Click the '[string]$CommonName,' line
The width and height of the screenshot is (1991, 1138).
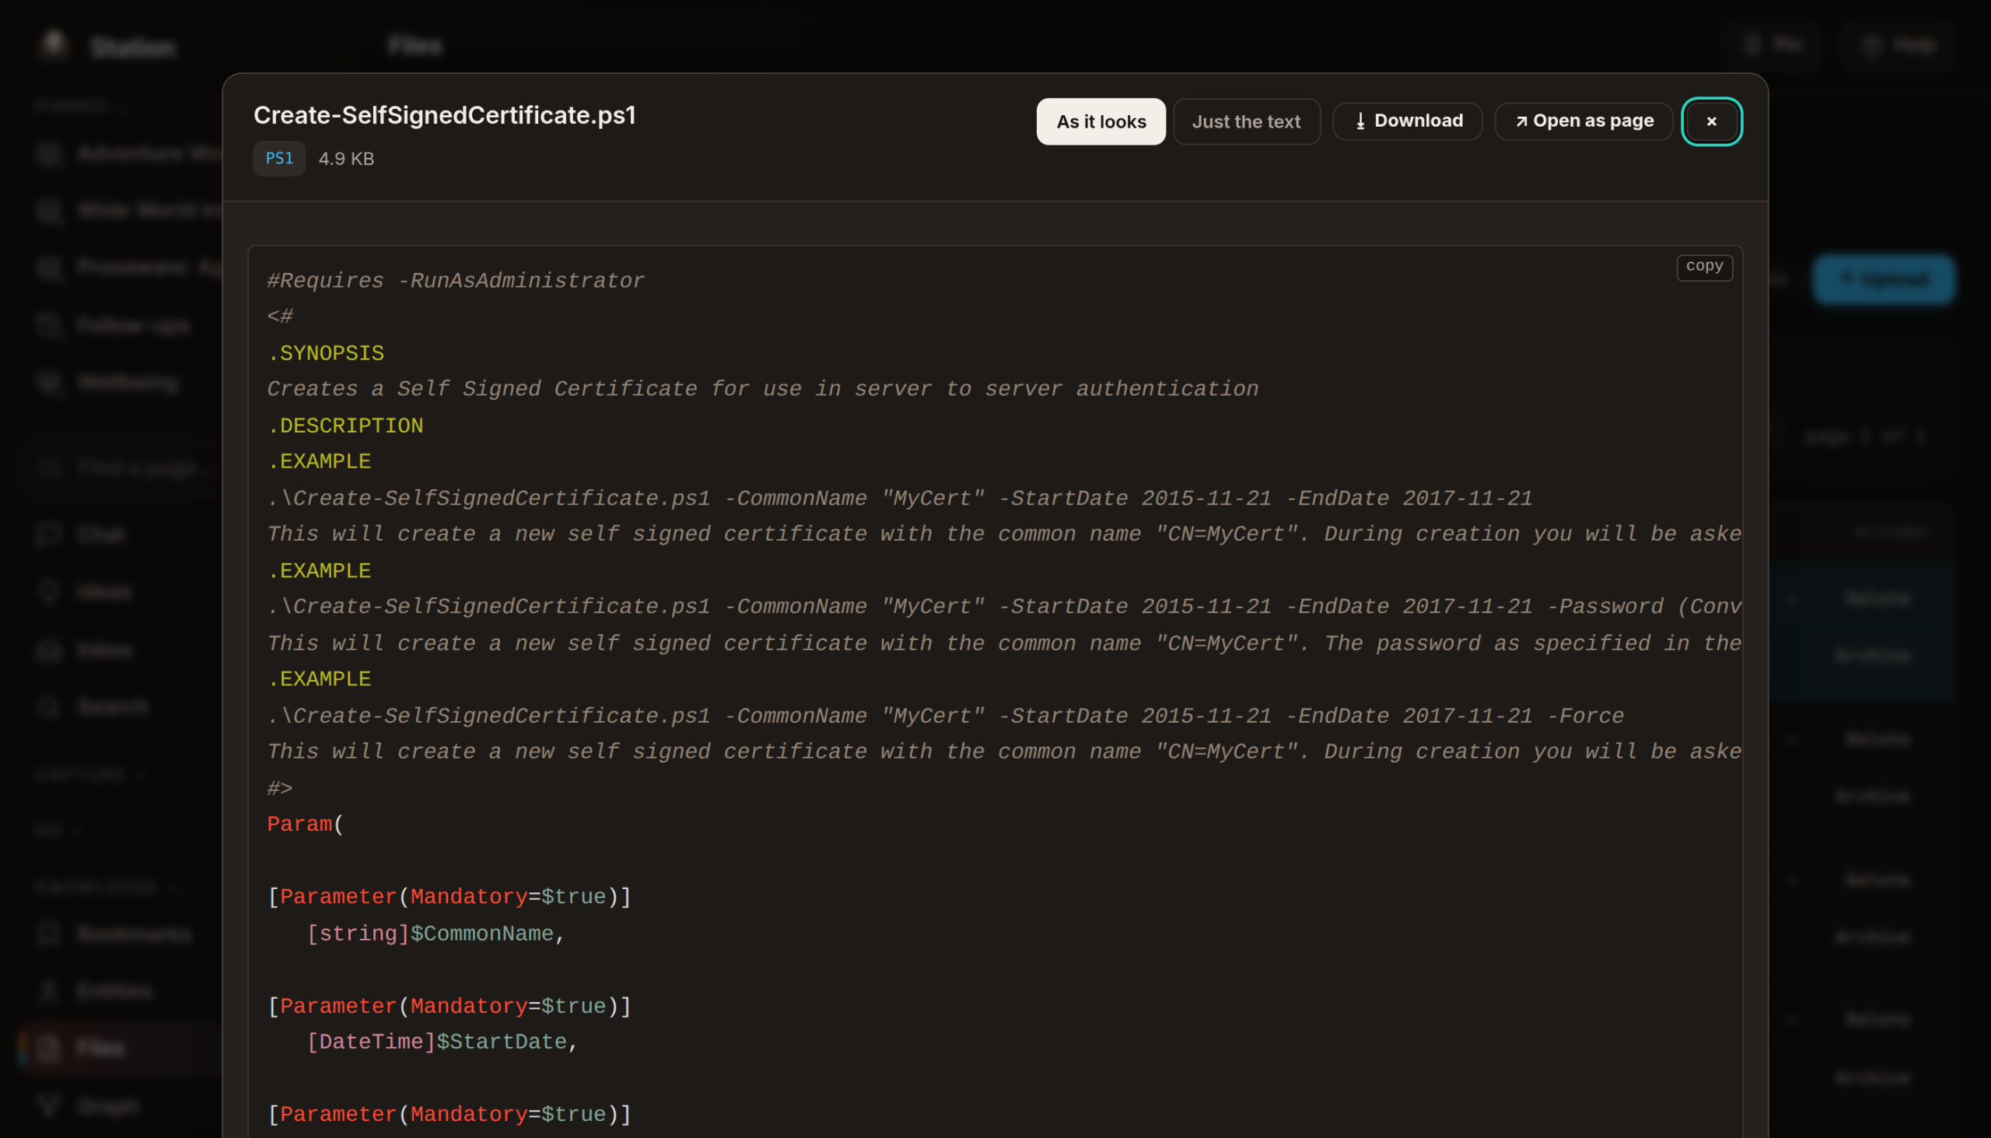436,934
